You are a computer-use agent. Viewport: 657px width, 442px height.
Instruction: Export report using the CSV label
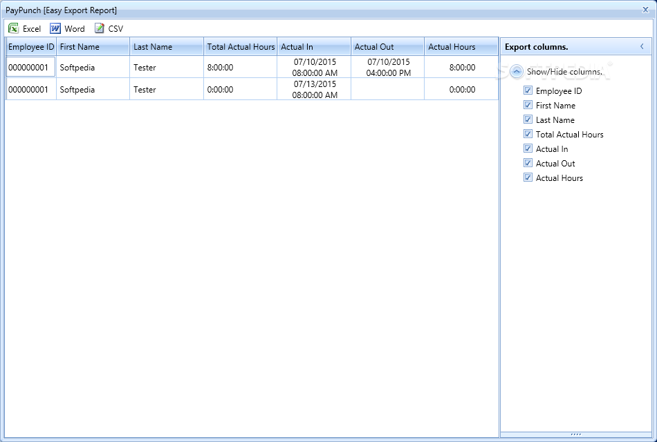(115, 29)
